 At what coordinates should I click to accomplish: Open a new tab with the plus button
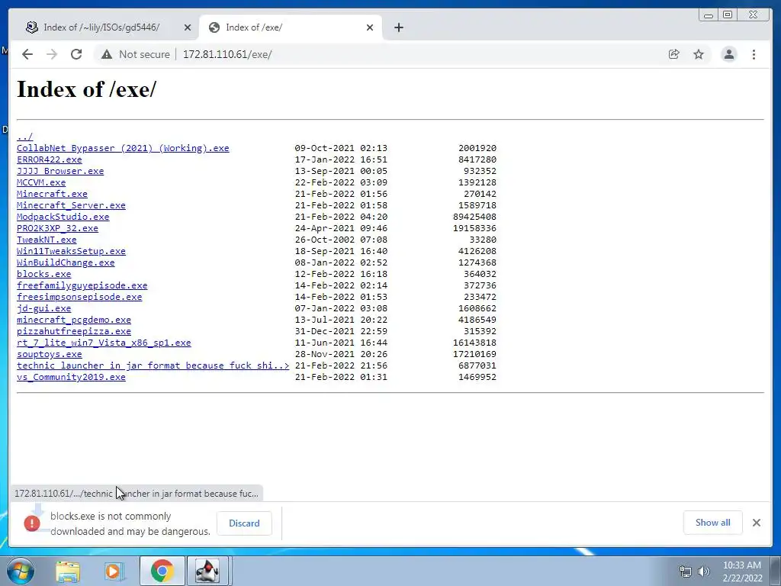(398, 27)
